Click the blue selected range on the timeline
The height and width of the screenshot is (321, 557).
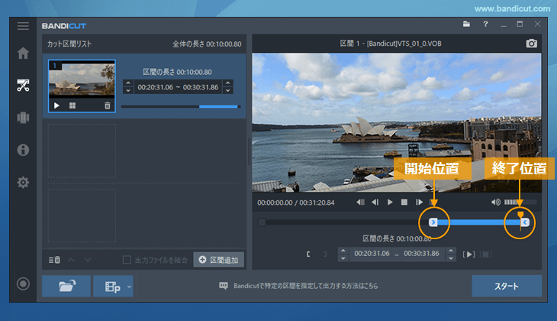tap(479, 222)
